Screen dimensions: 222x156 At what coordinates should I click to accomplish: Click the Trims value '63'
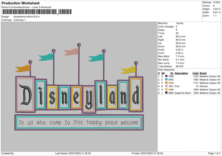(177, 33)
